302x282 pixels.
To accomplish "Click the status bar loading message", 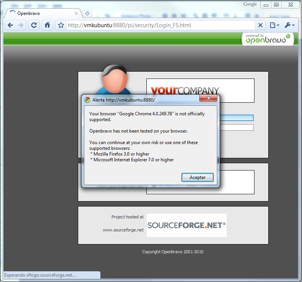I will click(40, 275).
